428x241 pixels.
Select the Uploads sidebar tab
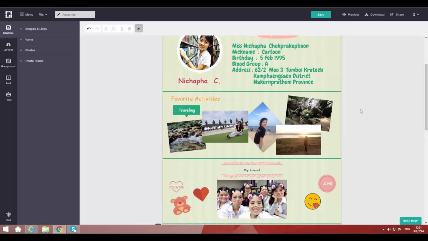8,47
